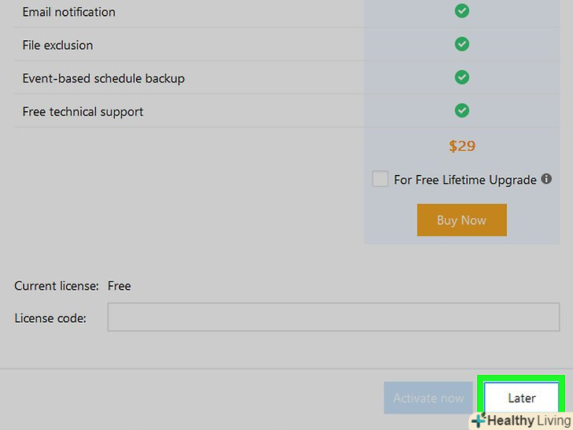Click the For Free Lifetime Upgrade text

point(464,180)
